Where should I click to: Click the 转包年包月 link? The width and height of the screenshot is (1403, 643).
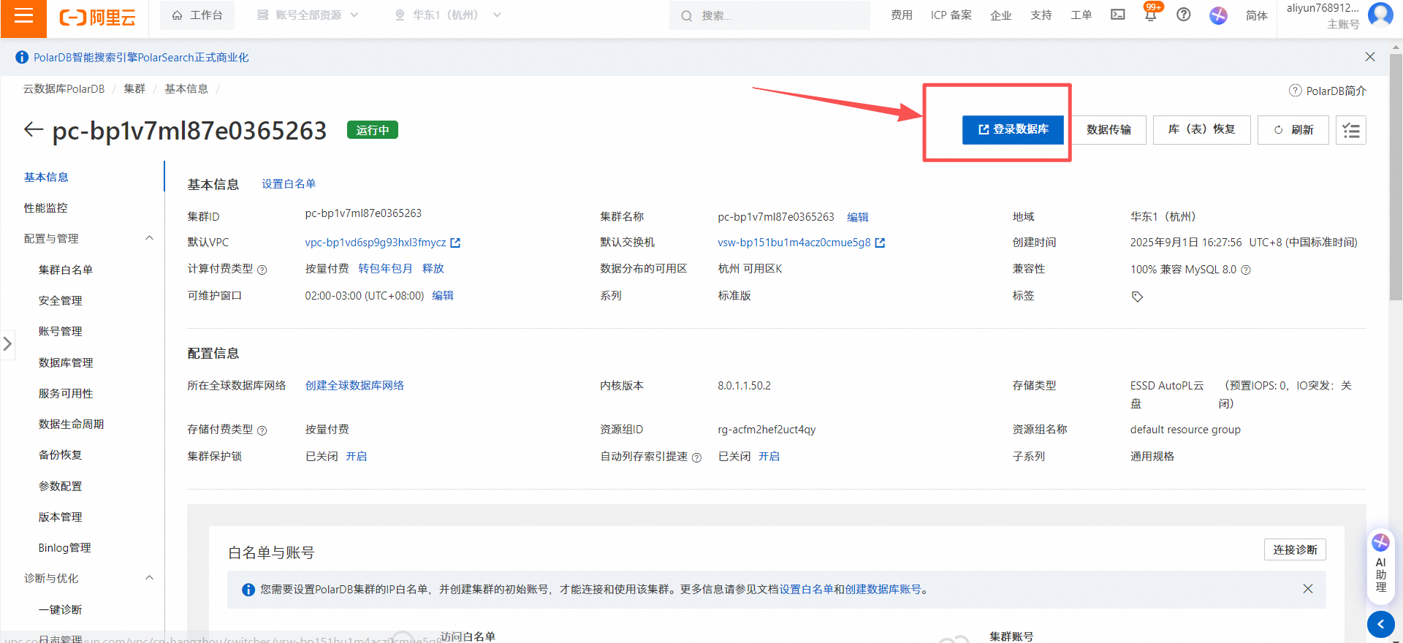(385, 269)
